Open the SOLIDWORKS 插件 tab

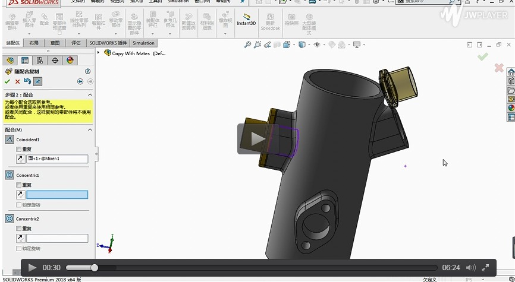pyautogui.click(x=108, y=43)
